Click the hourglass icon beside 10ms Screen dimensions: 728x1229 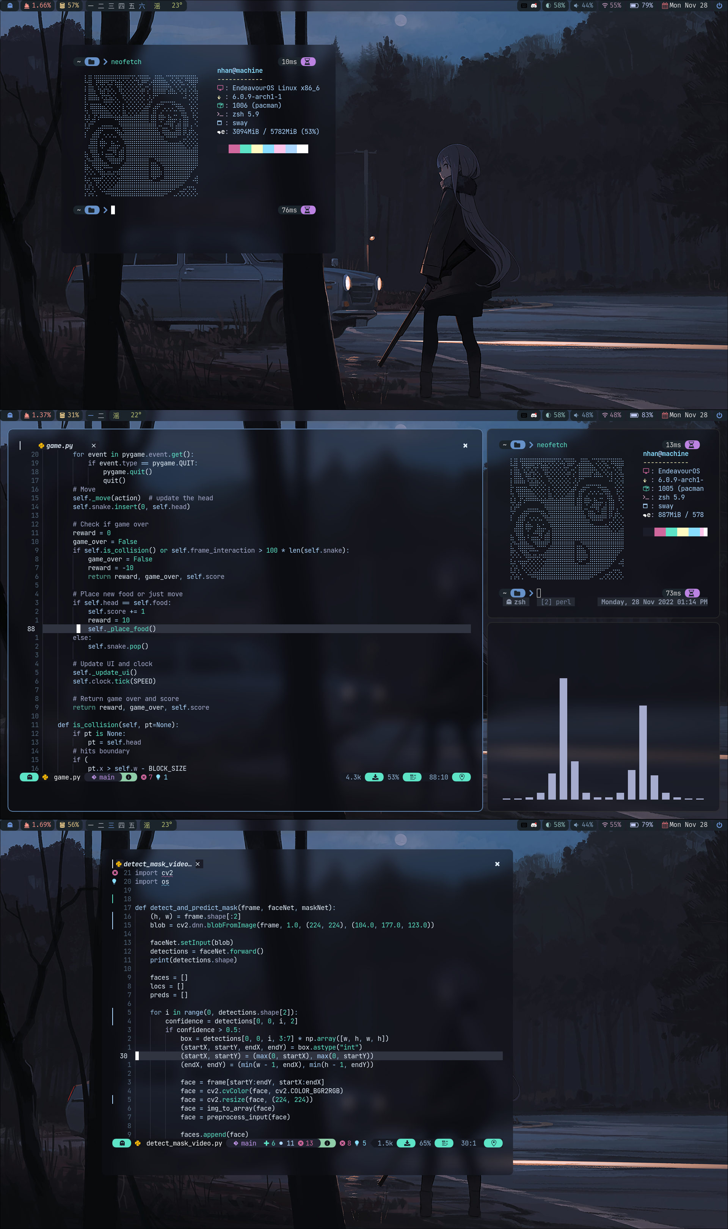[x=308, y=62]
